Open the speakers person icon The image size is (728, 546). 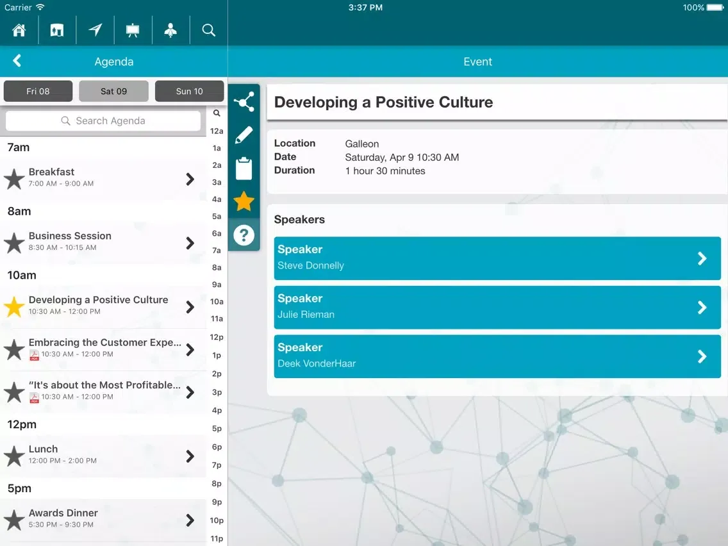[171, 30]
